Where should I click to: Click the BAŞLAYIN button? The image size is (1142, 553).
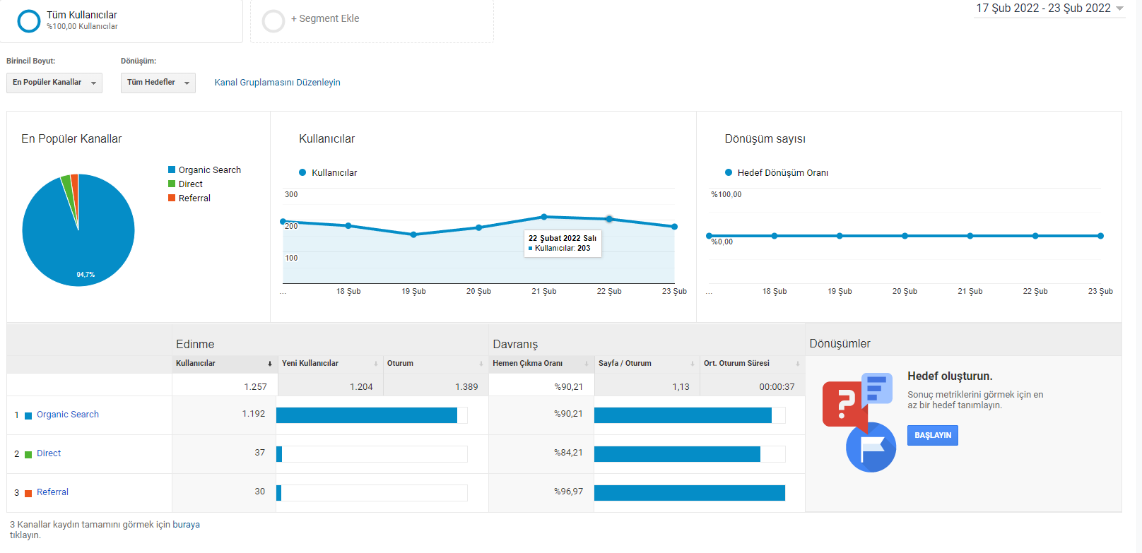933,435
